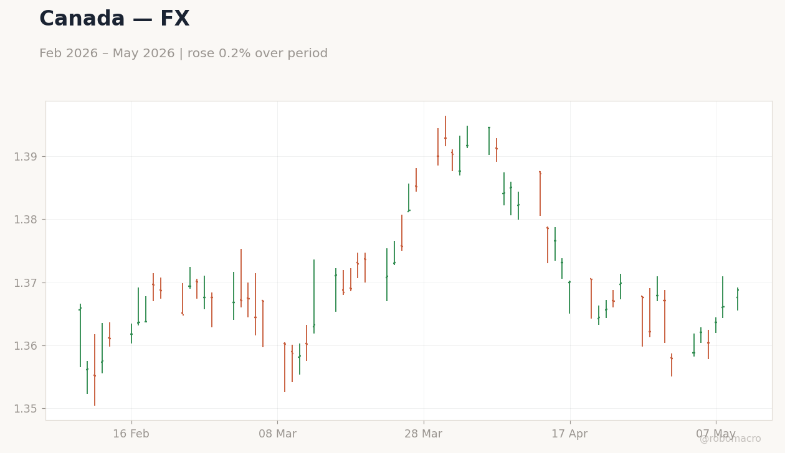Screen dimensions: 785x453
Task: Click the Canada — FX chart title
Action: pos(114,19)
